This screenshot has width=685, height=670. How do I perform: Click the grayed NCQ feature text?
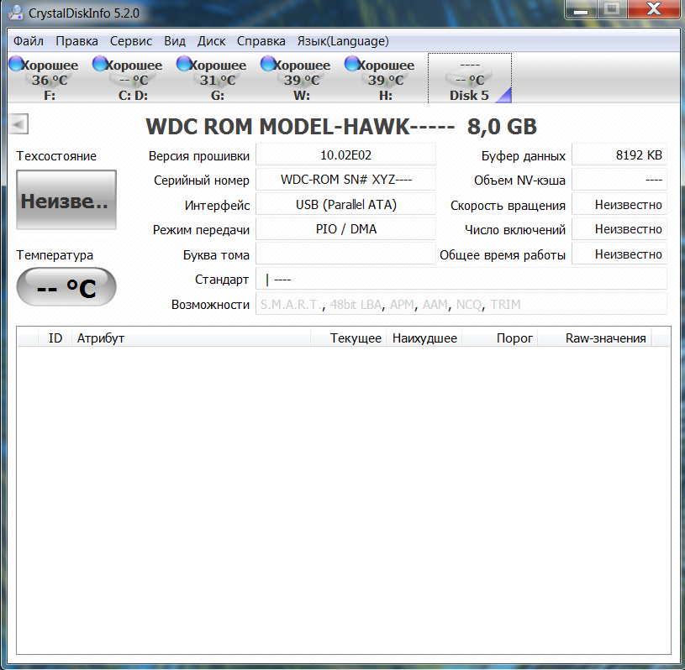(x=469, y=304)
